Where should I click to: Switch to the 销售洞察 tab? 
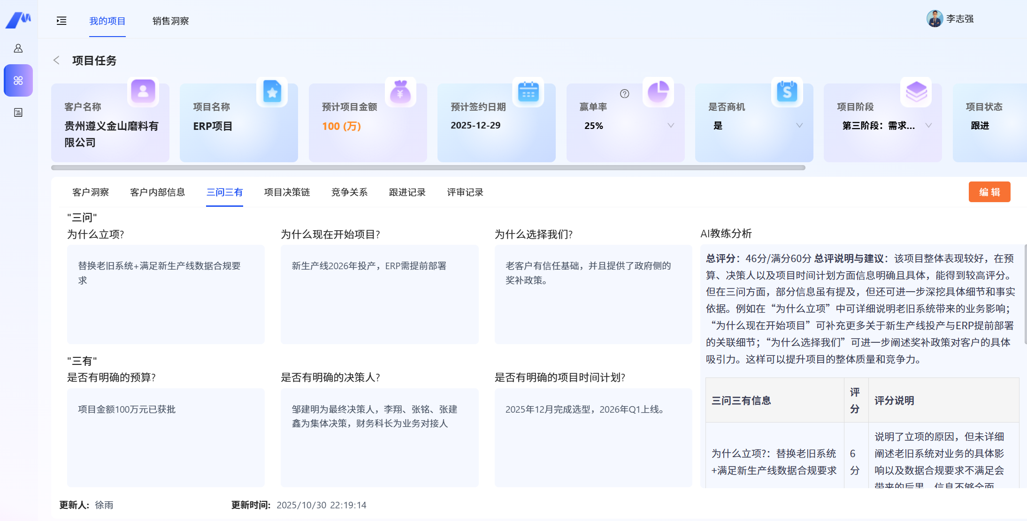tap(170, 21)
